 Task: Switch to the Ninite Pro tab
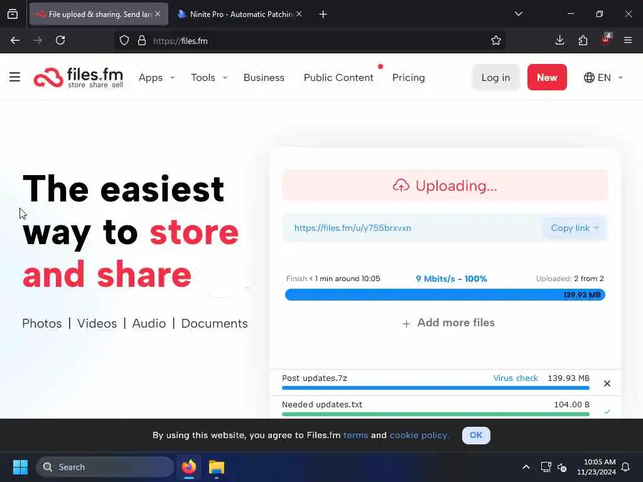(240, 14)
